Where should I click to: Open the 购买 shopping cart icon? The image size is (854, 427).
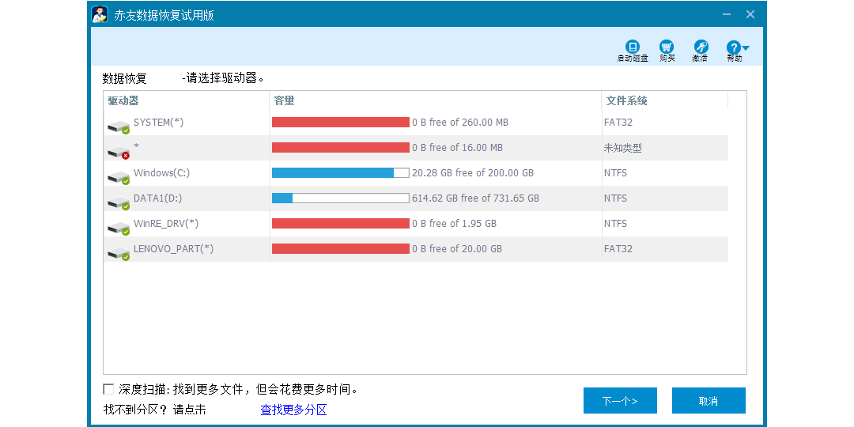667,47
